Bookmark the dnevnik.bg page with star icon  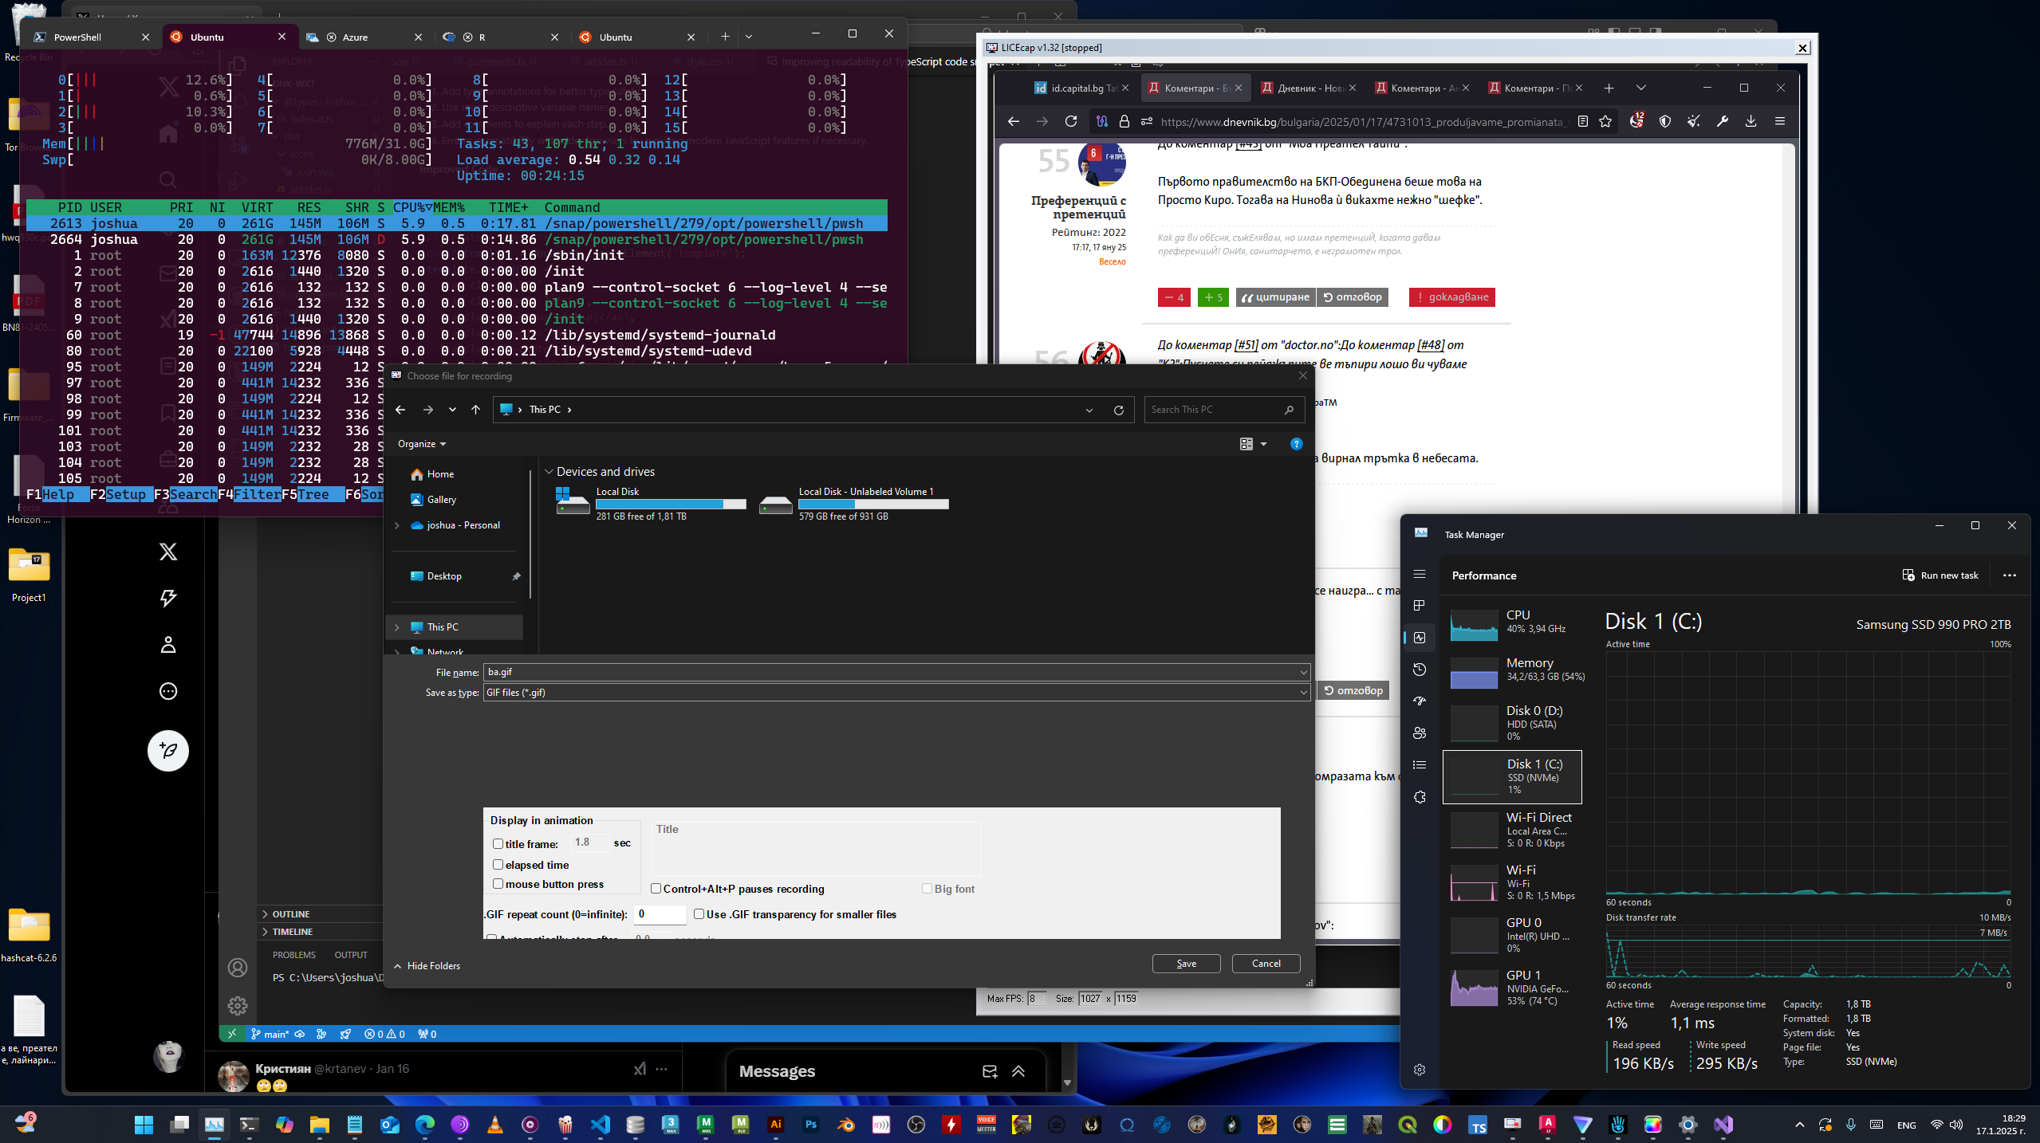pos(1605,121)
